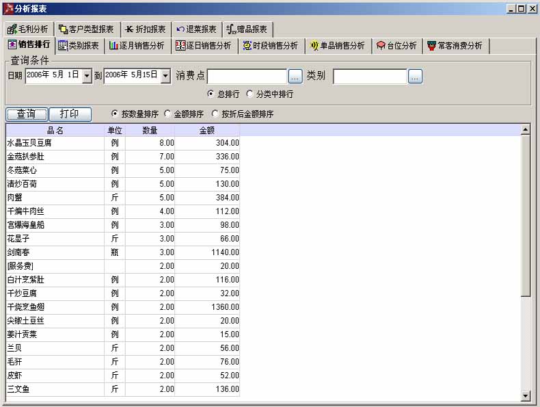
Task: Select the 分类中排行 radio option
Action: click(249, 94)
